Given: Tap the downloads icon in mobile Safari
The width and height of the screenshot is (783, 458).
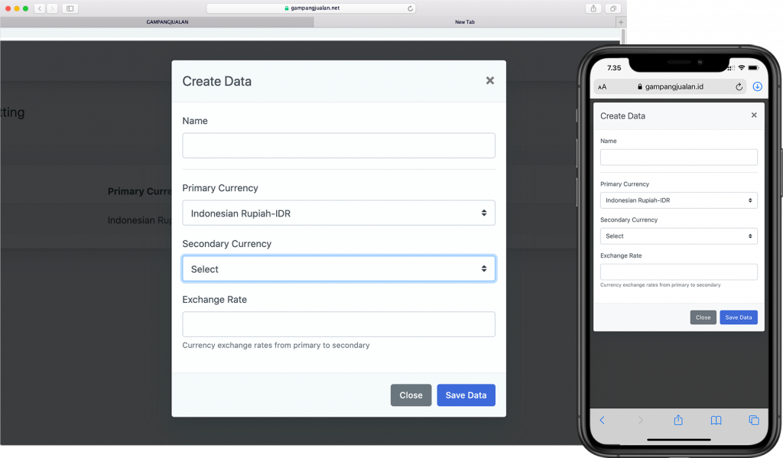Looking at the screenshot, I should click(x=757, y=86).
